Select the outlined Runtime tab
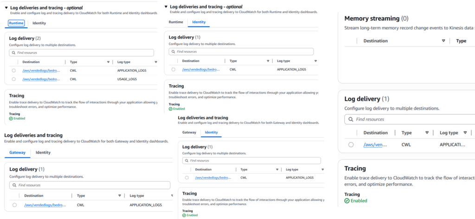This screenshot has height=219, width=475. click(16, 23)
